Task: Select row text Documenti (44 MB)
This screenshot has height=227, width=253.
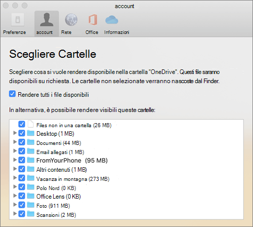Action: (59, 143)
